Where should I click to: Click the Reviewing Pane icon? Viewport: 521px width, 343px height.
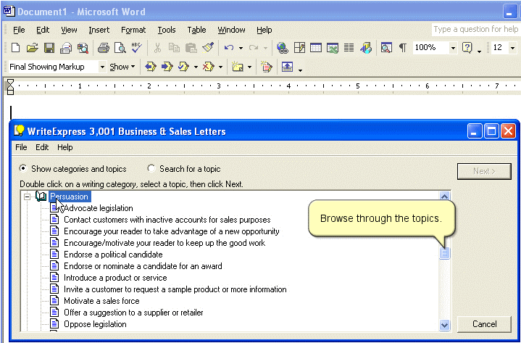pyautogui.click(x=287, y=67)
